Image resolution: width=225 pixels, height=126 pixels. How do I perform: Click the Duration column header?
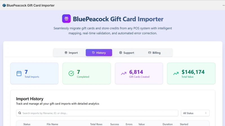pos(168,124)
